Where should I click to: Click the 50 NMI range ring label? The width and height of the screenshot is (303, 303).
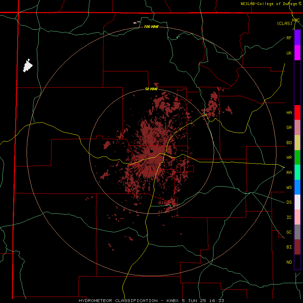pyautogui.click(x=151, y=89)
